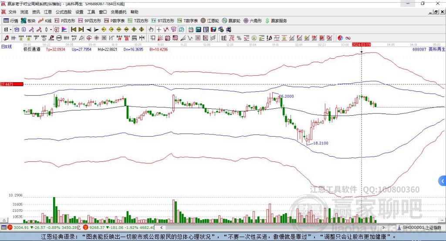Select the hand pan tool

151,30
